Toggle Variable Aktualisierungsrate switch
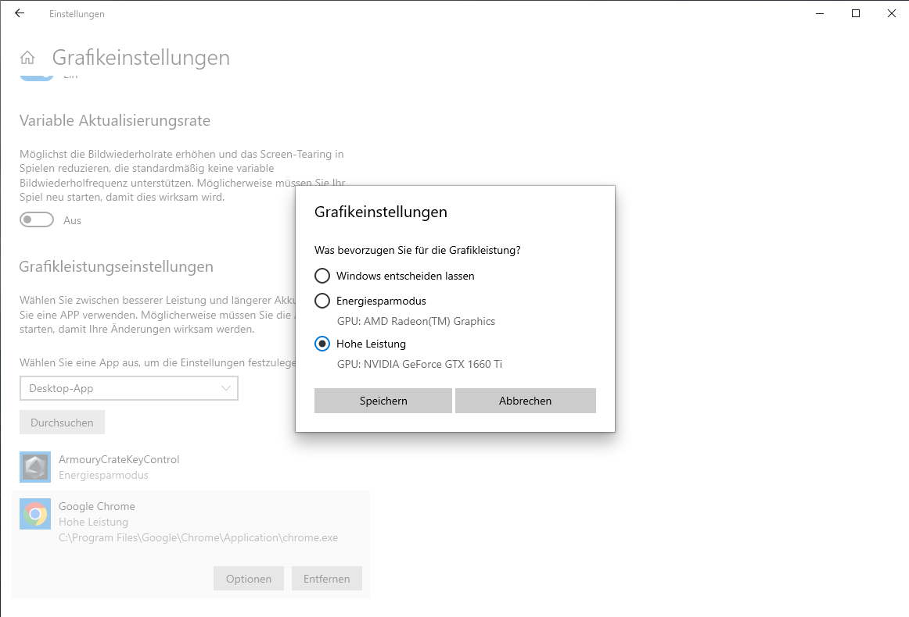This screenshot has height=617, width=909. click(37, 220)
